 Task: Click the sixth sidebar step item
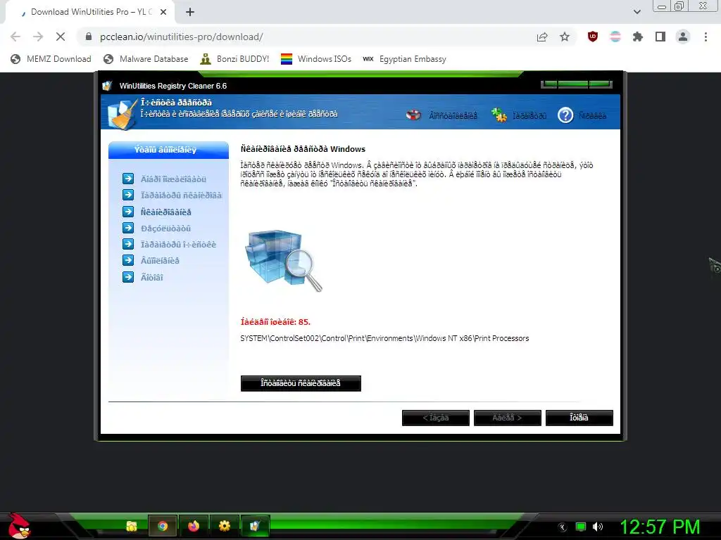(x=151, y=260)
